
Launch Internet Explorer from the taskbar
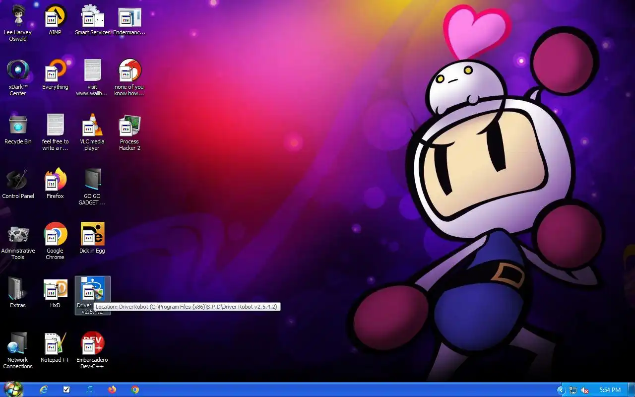pyautogui.click(x=44, y=390)
